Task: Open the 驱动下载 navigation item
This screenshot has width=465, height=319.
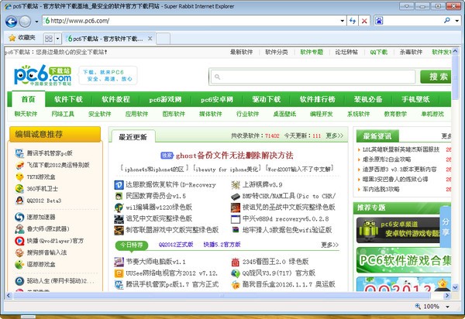Action: click(x=267, y=99)
